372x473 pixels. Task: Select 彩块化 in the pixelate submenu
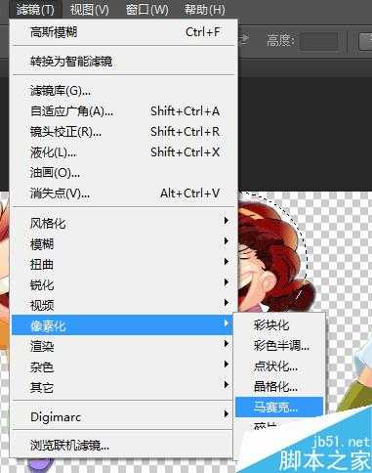279,325
